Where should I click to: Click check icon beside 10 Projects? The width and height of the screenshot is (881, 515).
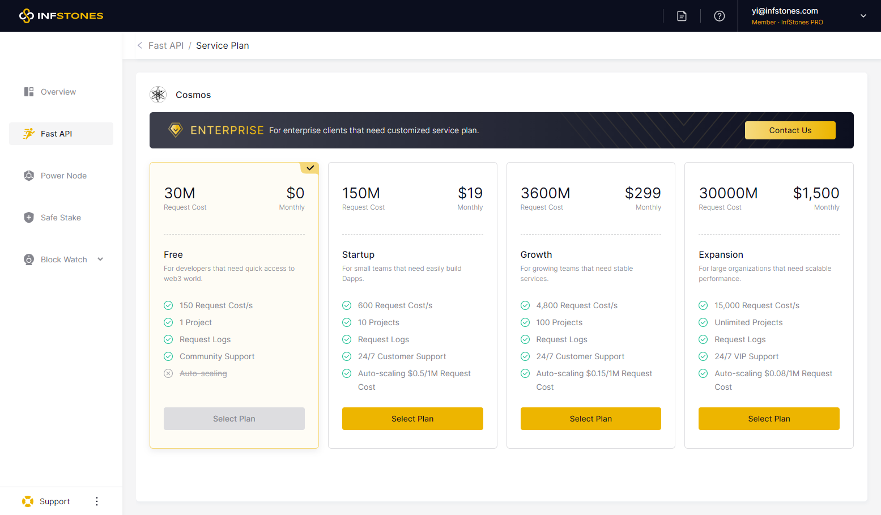347,322
